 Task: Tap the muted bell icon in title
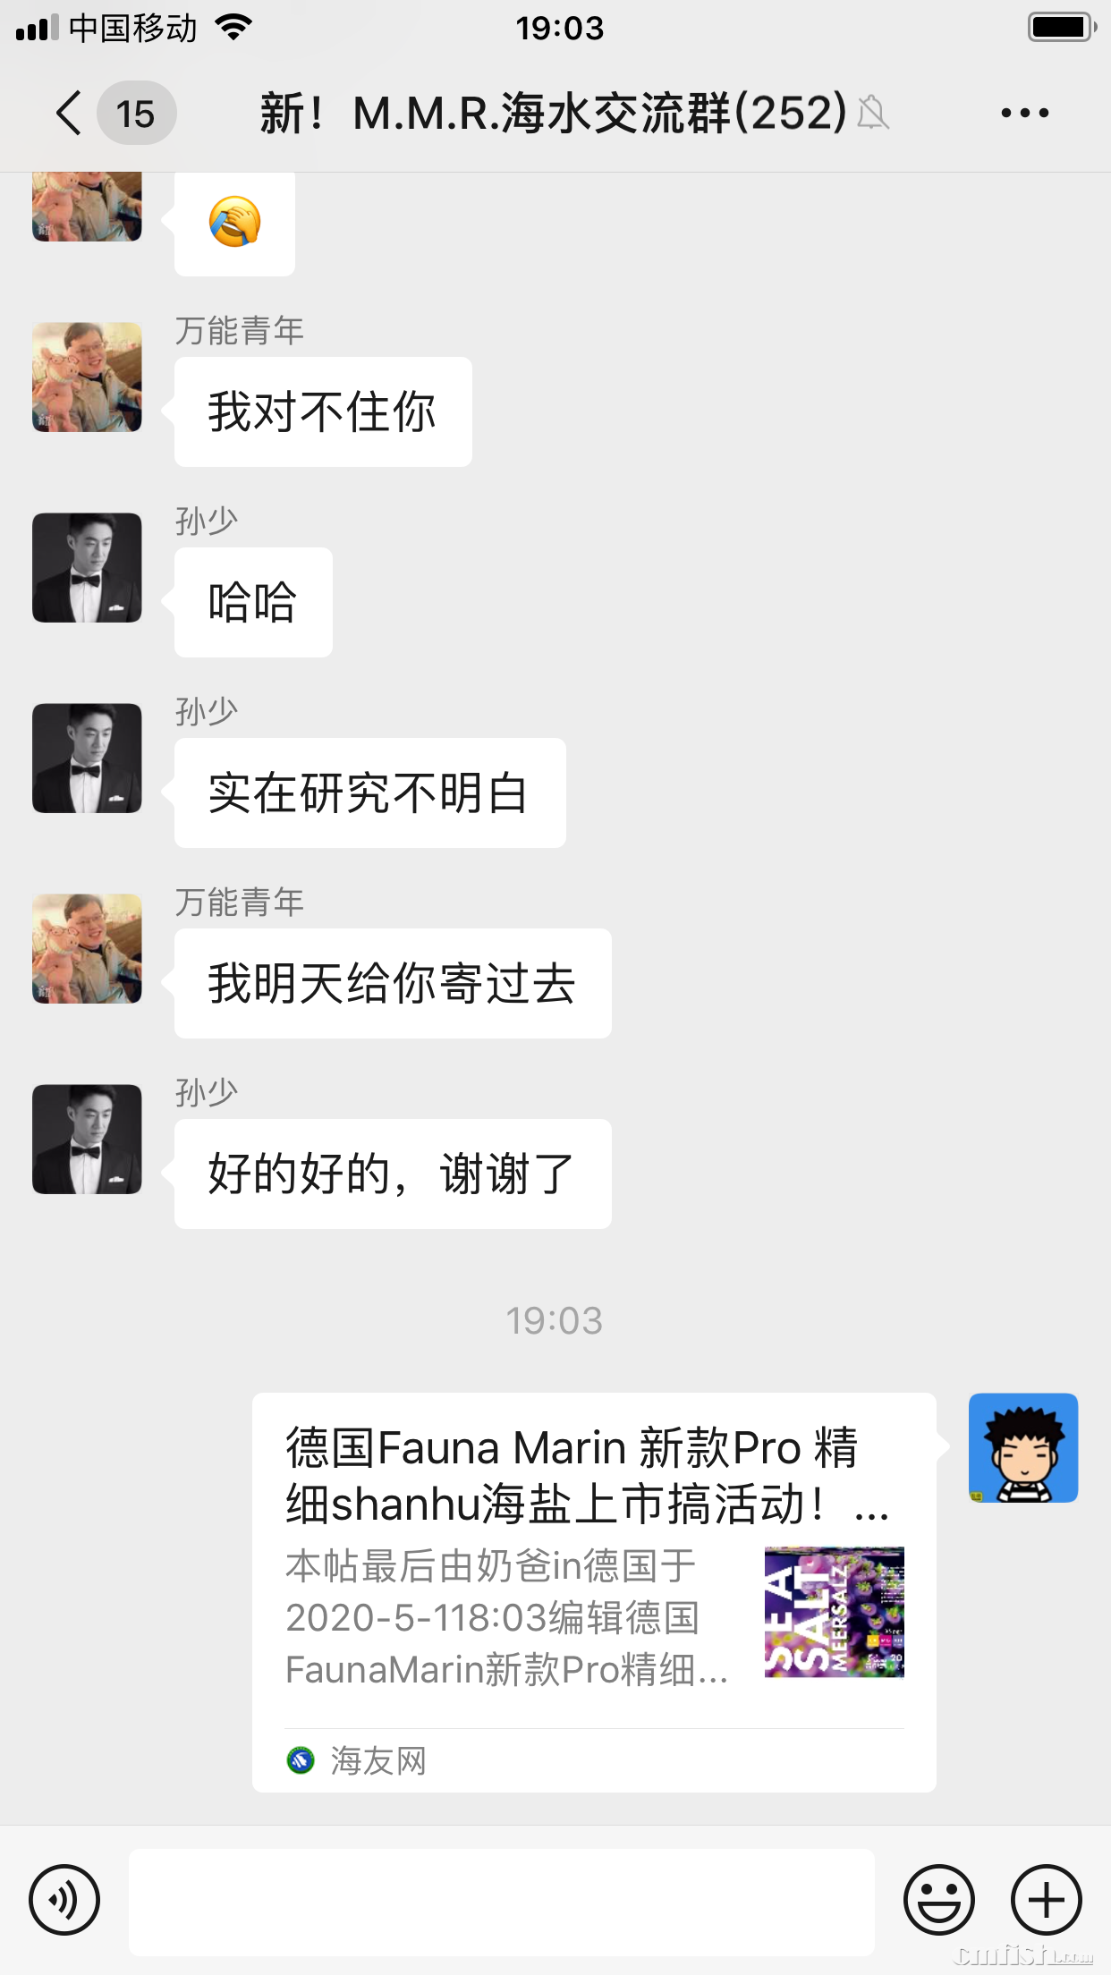tap(873, 114)
